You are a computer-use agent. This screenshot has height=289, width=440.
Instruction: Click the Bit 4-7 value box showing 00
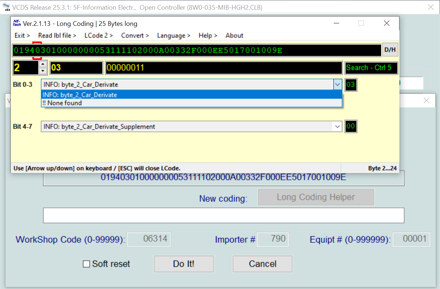pyautogui.click(x=351, y=126)
